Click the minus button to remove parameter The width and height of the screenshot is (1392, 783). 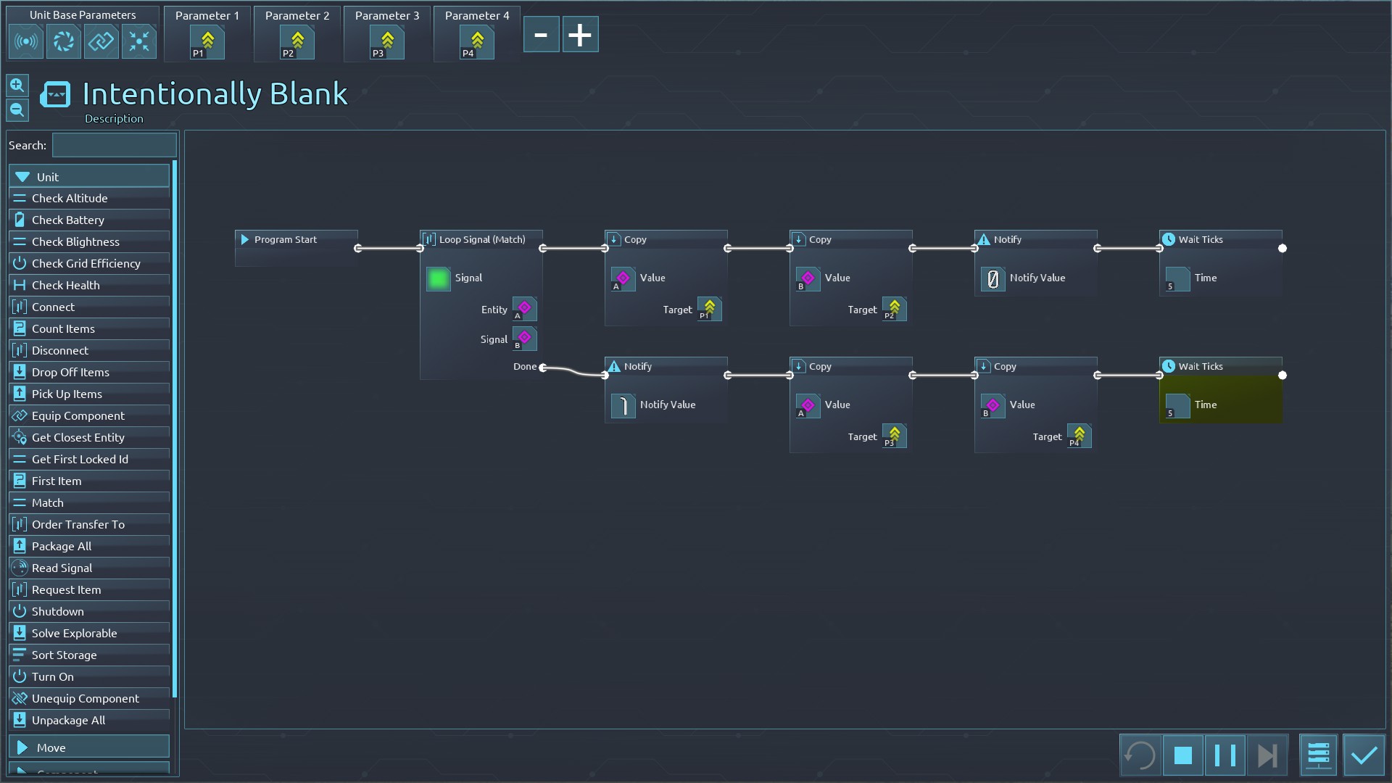(541, 35)
